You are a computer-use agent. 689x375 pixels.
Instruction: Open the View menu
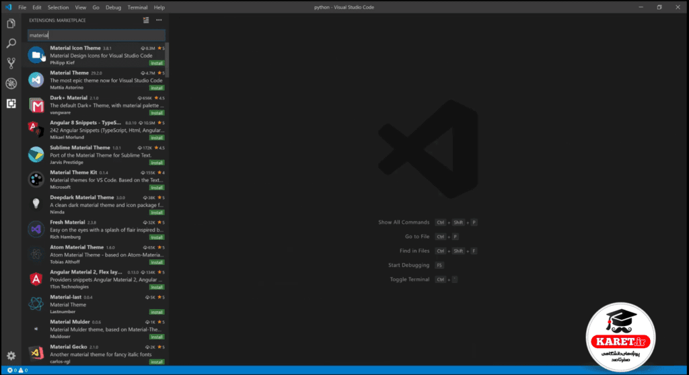[81, 7]
